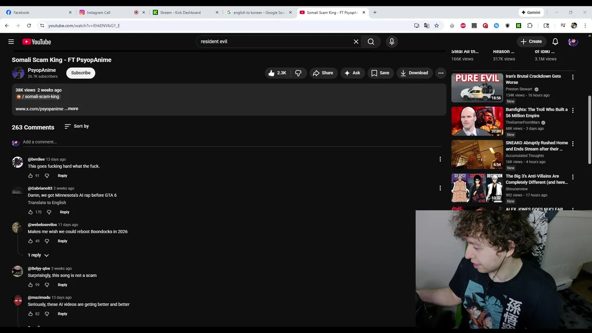Screen dimensions: 592x333
Task: Reload the current page
Action: click(x=29, y=25)
